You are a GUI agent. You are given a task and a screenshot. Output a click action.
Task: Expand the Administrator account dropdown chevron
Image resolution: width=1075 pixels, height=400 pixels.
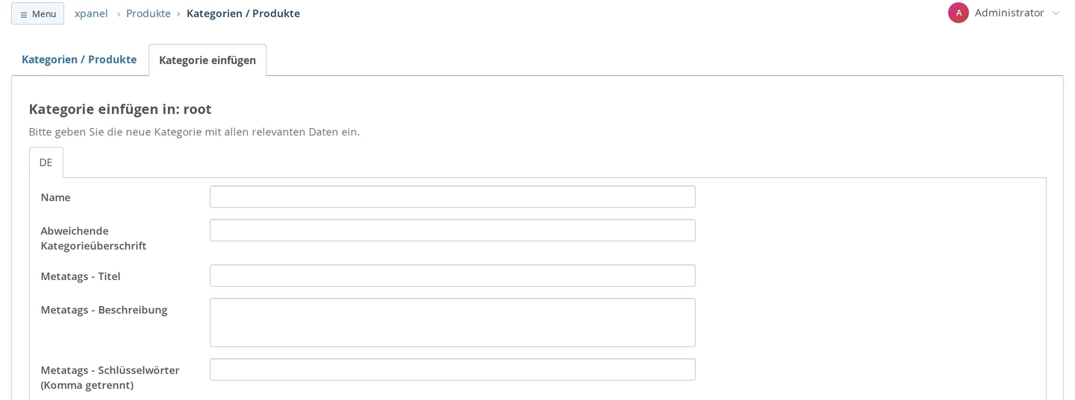click(1056, 13)
